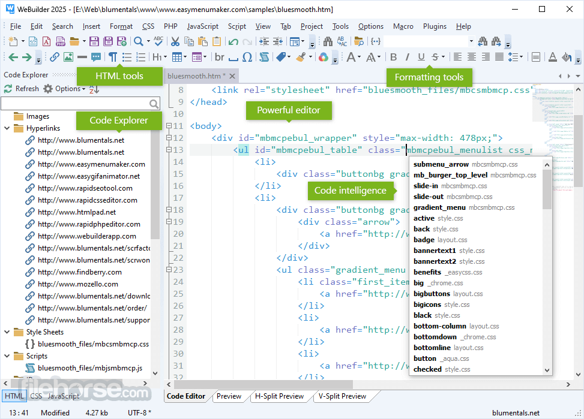Toggle underline formatting
Viewport: 584px width, 419px height.
[421, 58]
